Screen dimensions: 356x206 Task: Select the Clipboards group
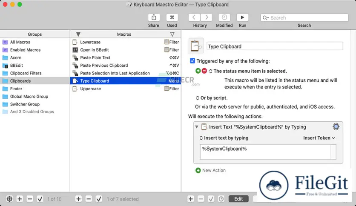coord(35,81)
